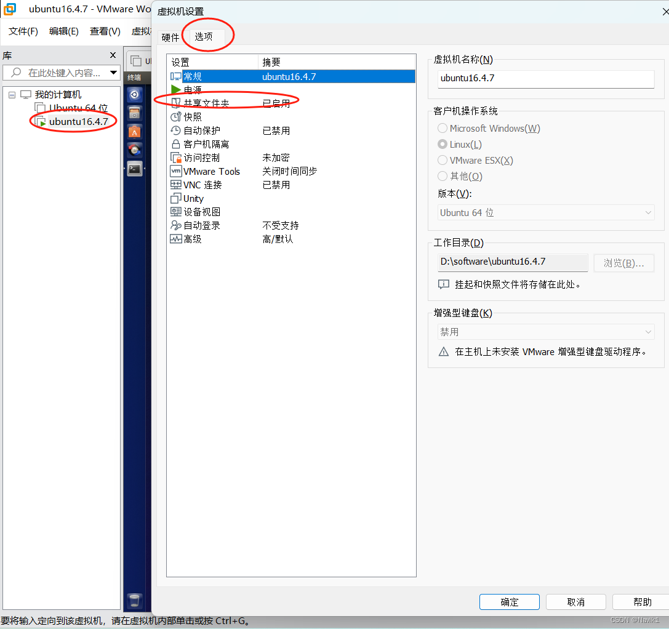Screen dimensions: 669x629
Task: Click the Unity settings icon
Action: pyautogui.click(x=175, y=198)
